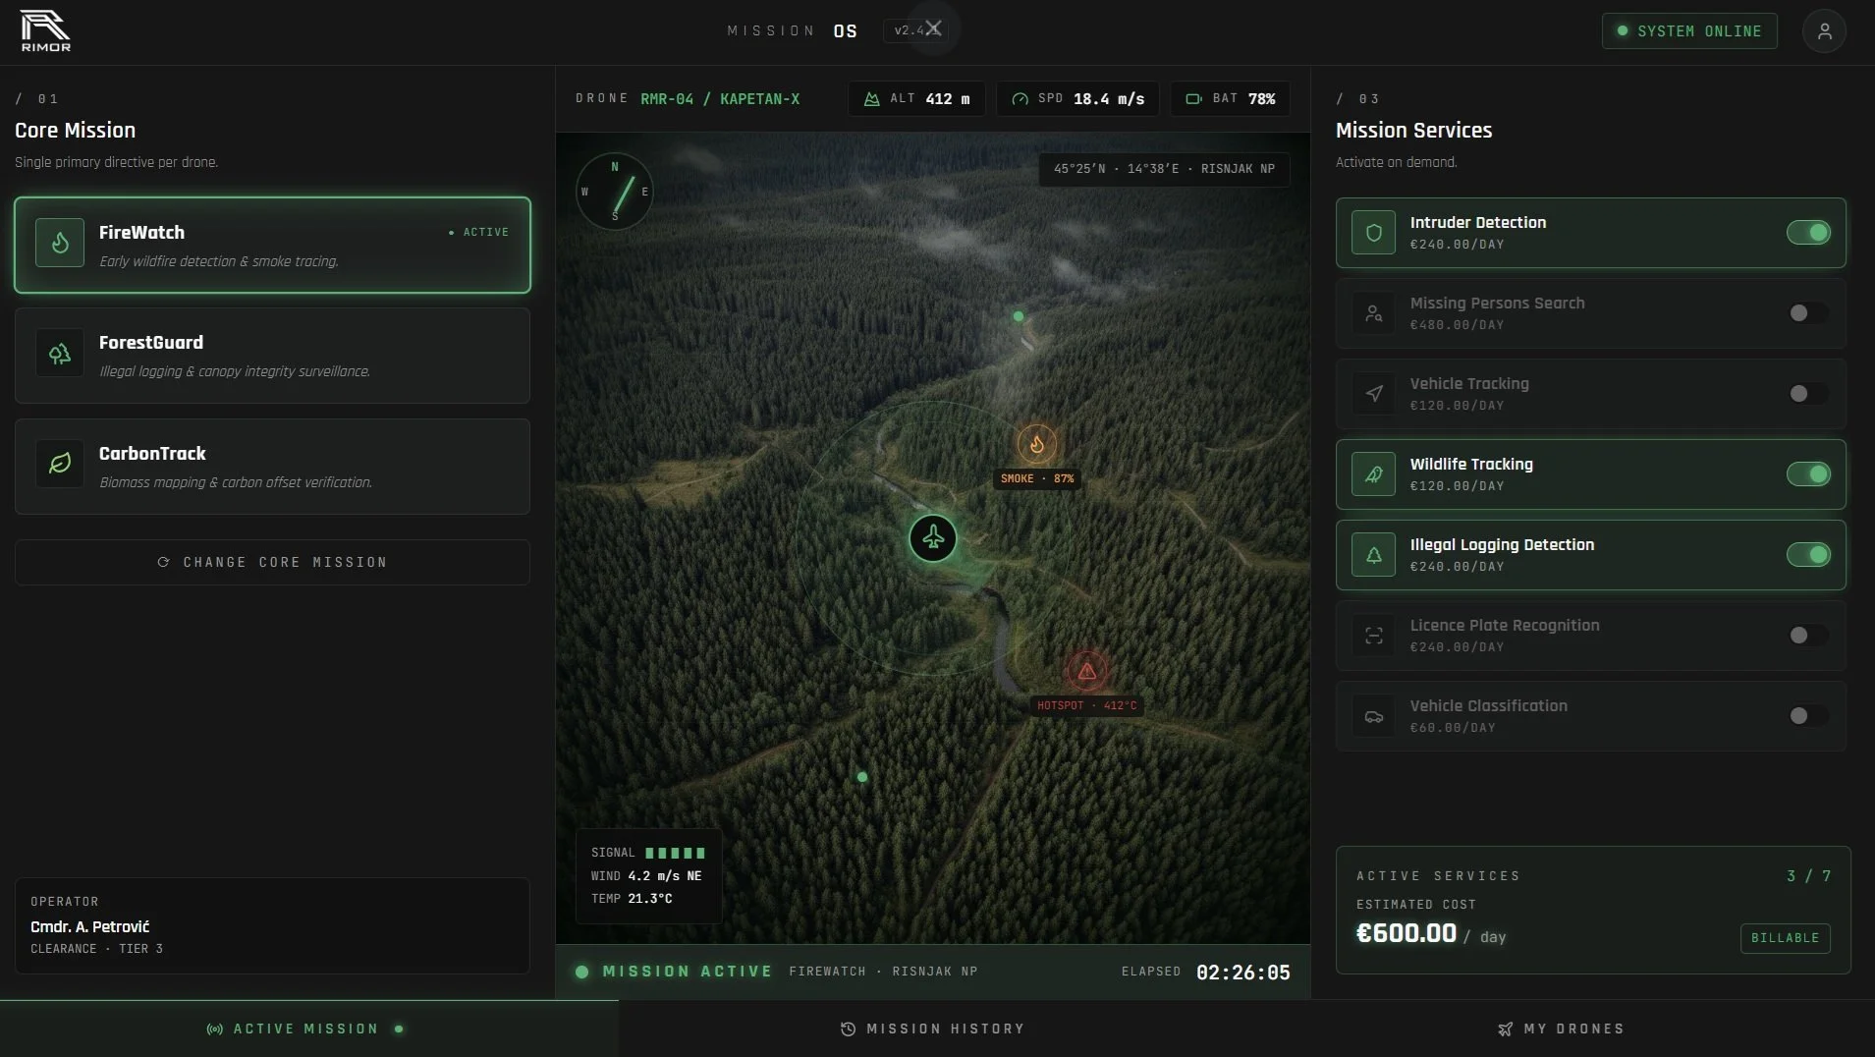This screenshot has width=1875, height=1057.
Task: Click the Mission History clock icon
Action: pos(848,1029)
